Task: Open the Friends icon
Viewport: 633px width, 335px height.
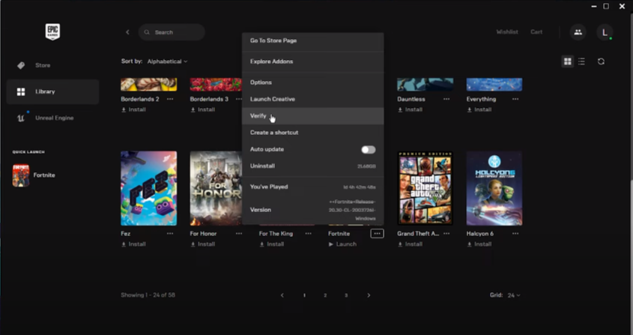Action: point(578,32)
